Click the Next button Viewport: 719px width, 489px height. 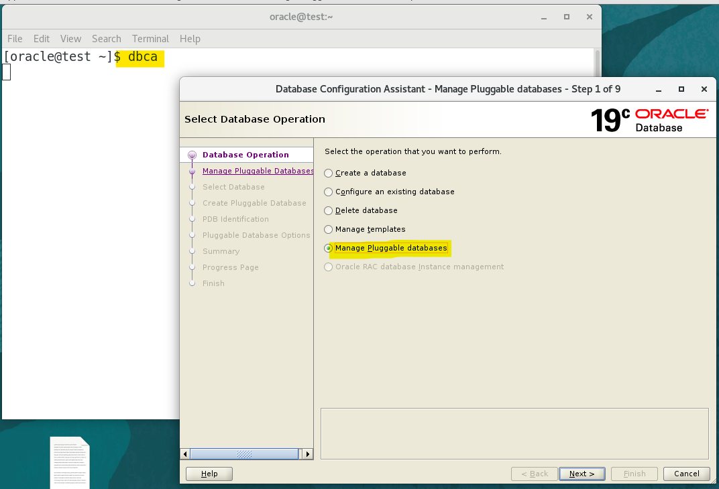582,474
